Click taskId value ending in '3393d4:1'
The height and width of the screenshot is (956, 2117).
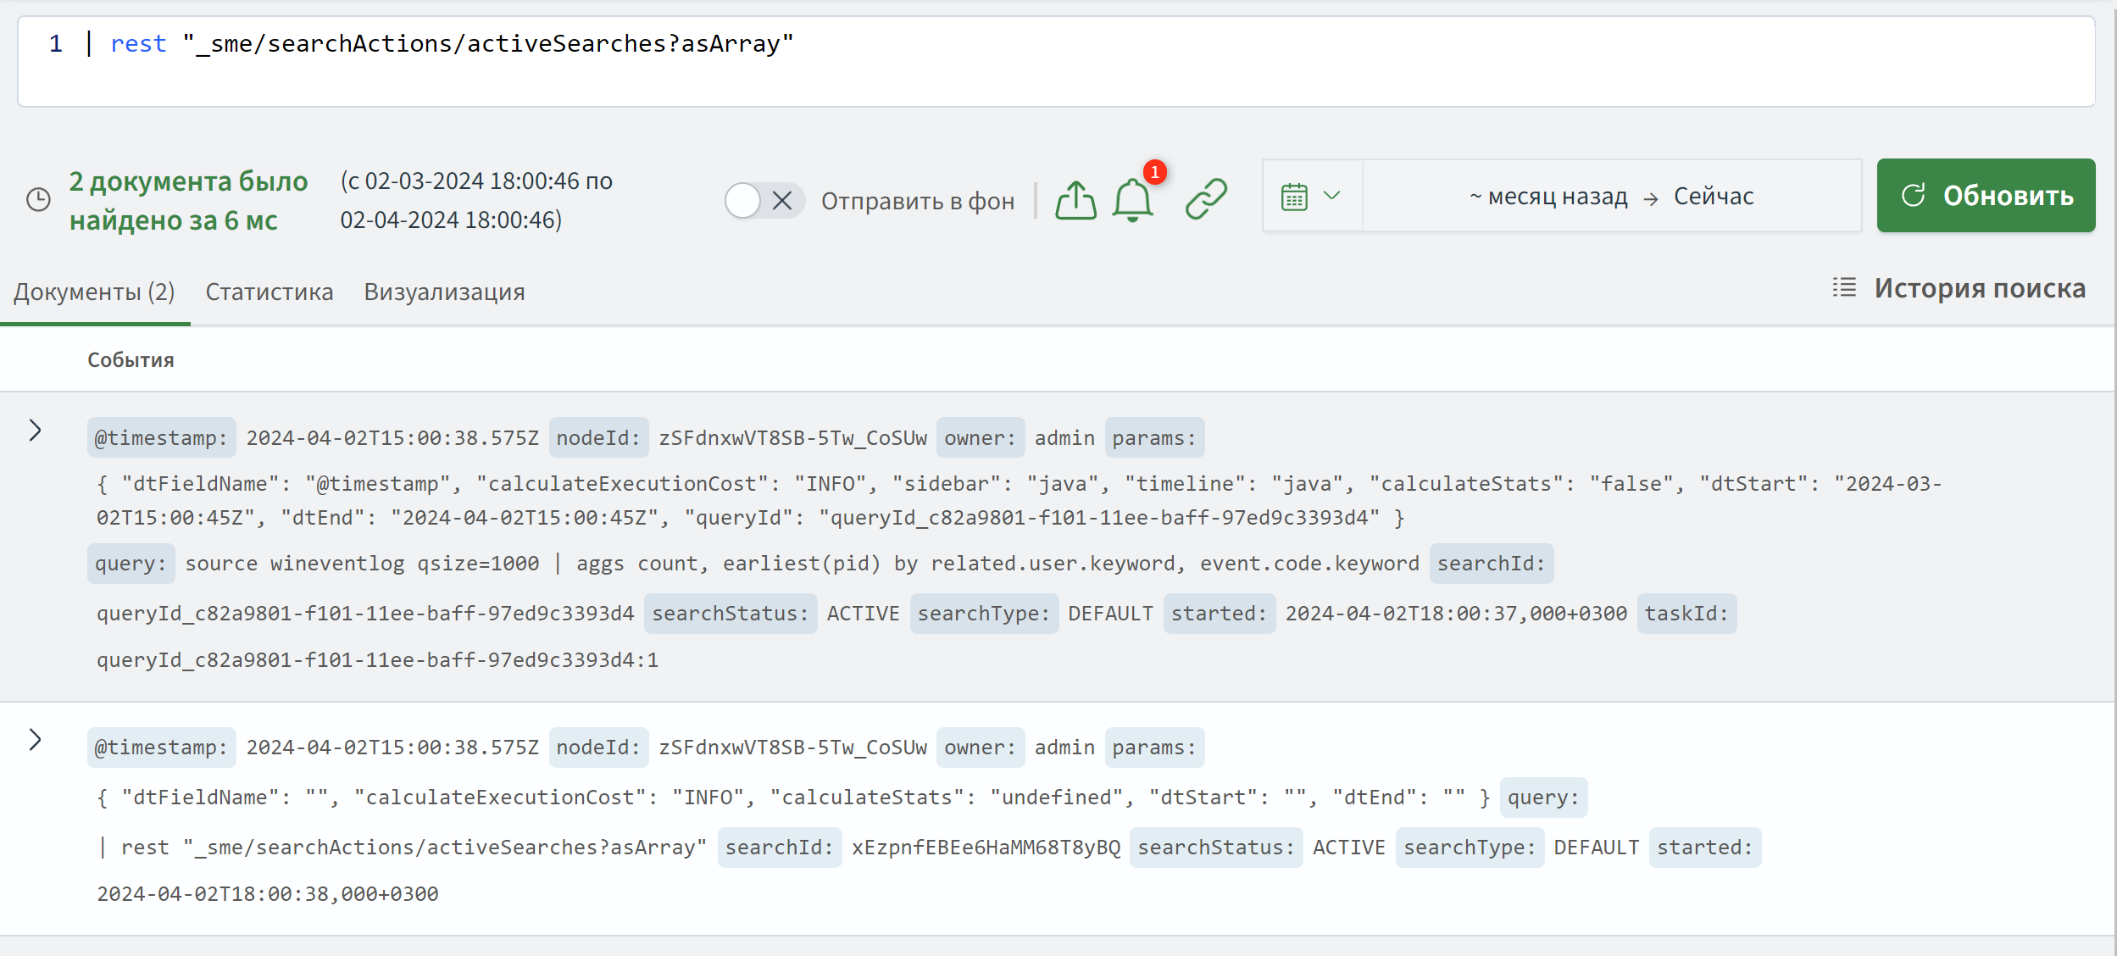click(378, 660)
